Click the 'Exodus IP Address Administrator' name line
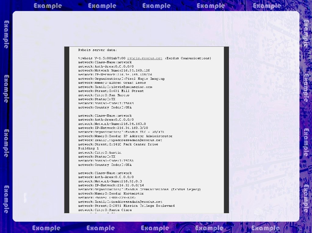This screenshot has height=233, width=312. tap(125, 136)
